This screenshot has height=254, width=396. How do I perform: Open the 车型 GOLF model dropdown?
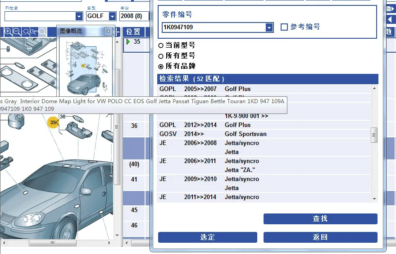(x=112, y=16)
